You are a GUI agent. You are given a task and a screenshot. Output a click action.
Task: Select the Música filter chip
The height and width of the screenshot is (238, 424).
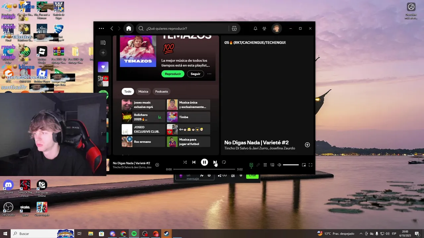(143, 92)
